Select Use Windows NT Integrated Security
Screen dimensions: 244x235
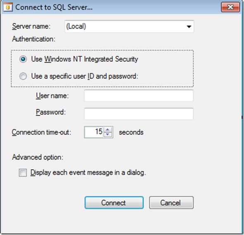[x=23, y=59]
